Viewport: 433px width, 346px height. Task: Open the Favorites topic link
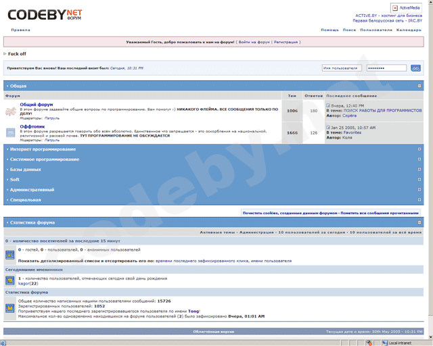pos(352,132)
